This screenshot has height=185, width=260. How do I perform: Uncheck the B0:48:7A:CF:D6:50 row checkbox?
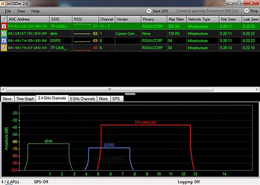click(x=4, y=48)
